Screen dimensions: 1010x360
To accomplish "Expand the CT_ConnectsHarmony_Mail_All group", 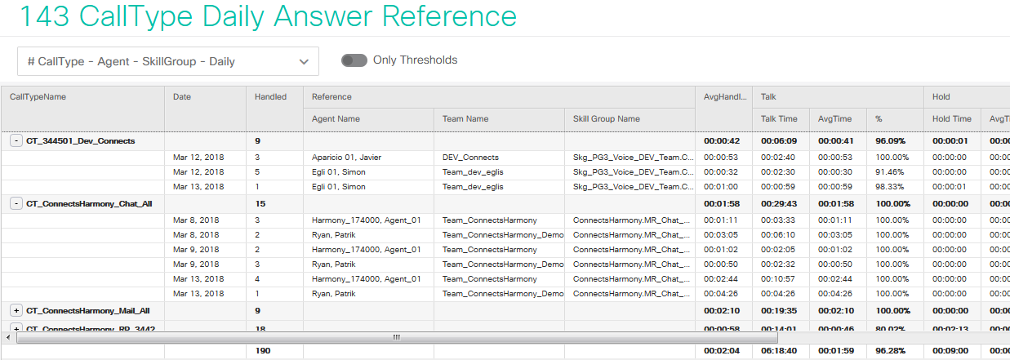I will [x=16, y=311].
